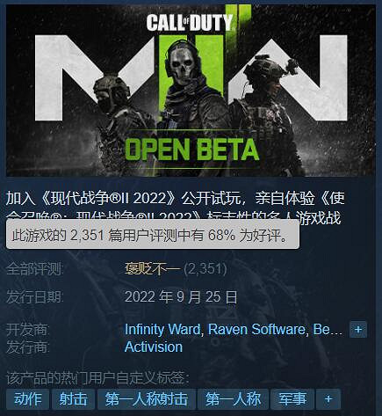Image resolution: width=382 pixels, height=416 pixels.
Task: Expand the full developer list plus button
Action: 358,330
